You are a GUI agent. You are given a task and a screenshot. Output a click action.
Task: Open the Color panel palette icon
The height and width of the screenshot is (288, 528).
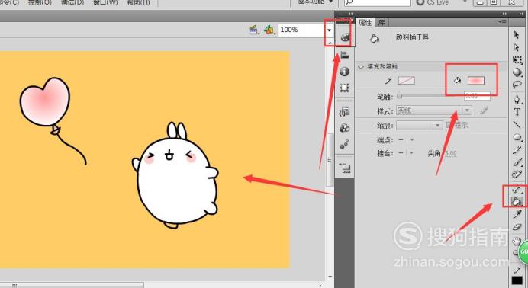(x=345, y=37)
